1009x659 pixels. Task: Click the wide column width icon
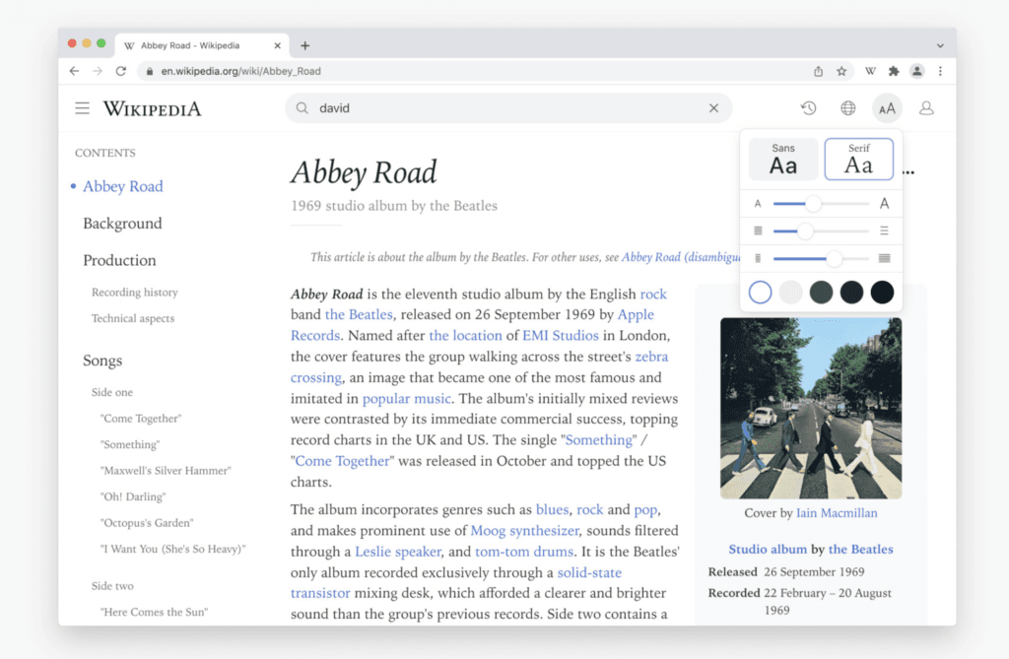pos(884,258)
